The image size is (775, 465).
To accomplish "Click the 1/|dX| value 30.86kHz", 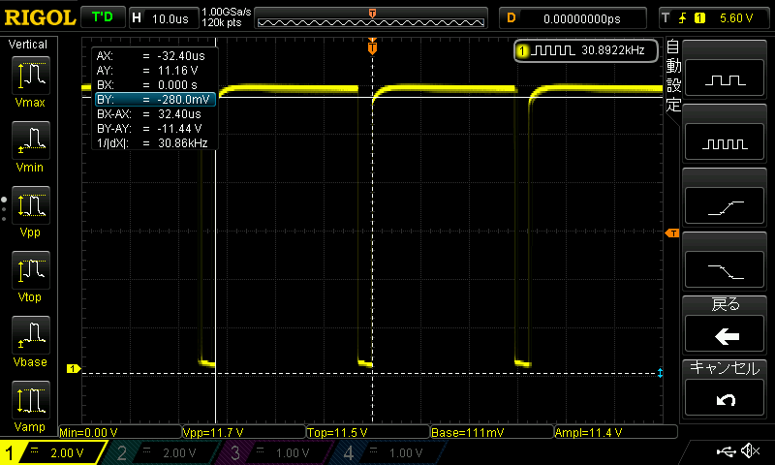I will [x=182, y=143].
